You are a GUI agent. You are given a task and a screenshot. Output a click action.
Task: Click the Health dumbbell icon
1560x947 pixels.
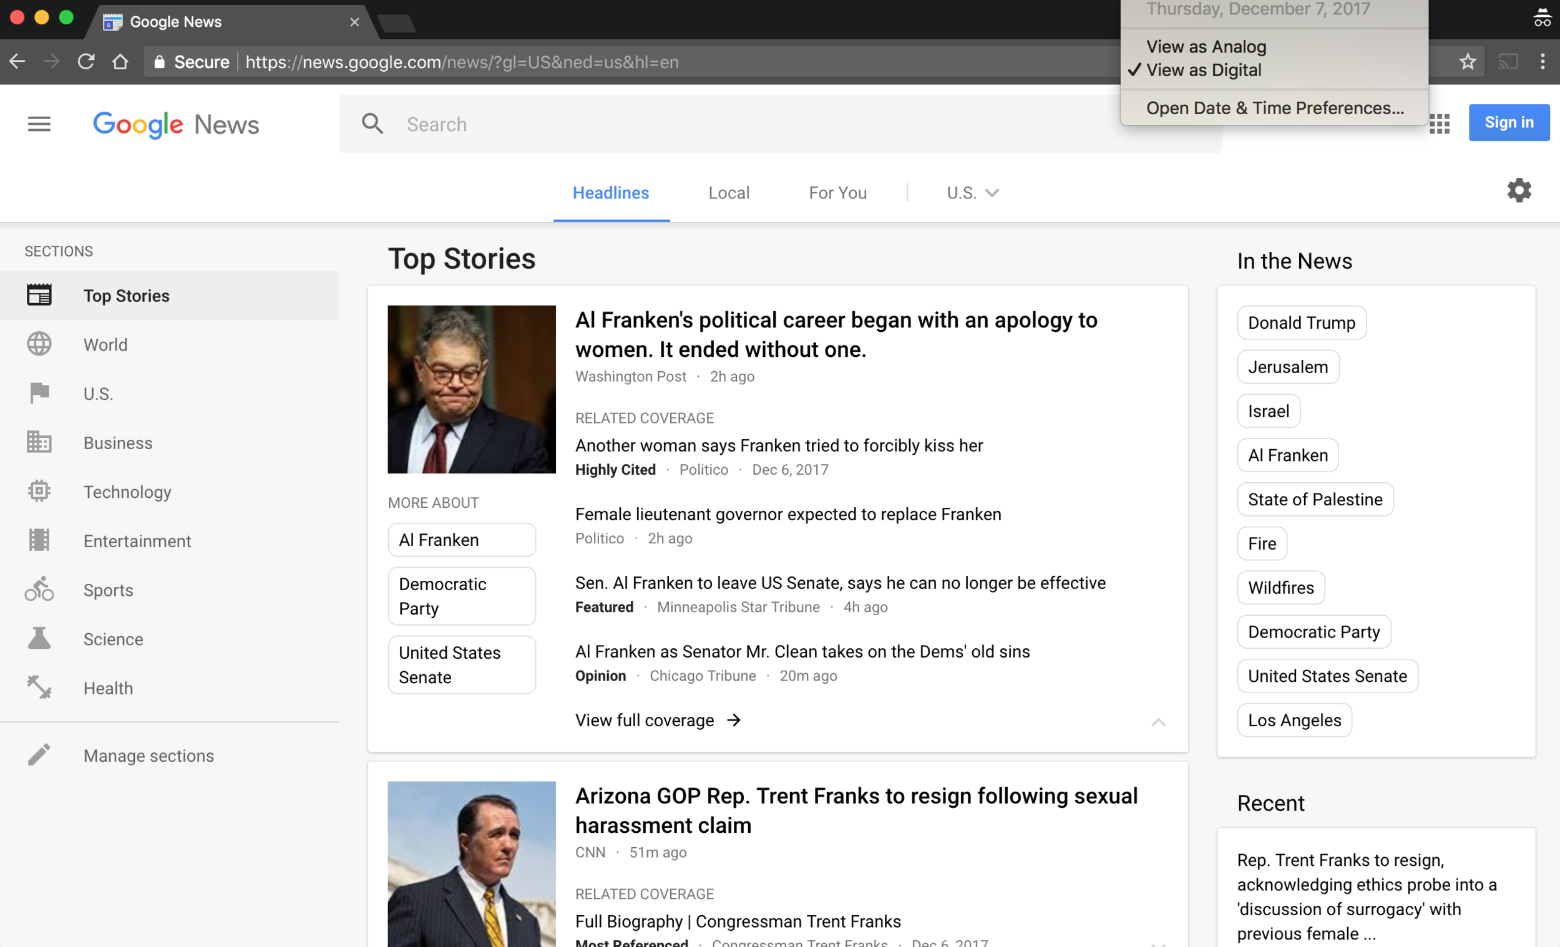click(39, 687)
